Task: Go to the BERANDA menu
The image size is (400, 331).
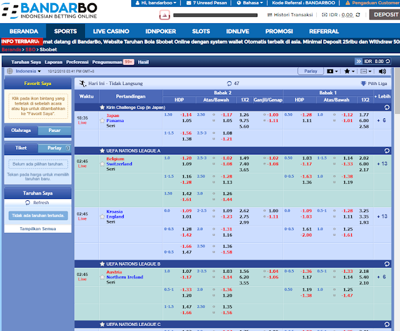Action: point(24,31)
